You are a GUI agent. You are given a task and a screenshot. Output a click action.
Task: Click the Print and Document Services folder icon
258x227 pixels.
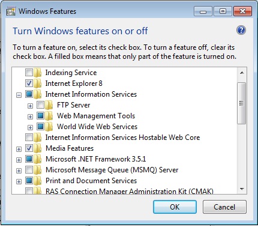[38, 181]
